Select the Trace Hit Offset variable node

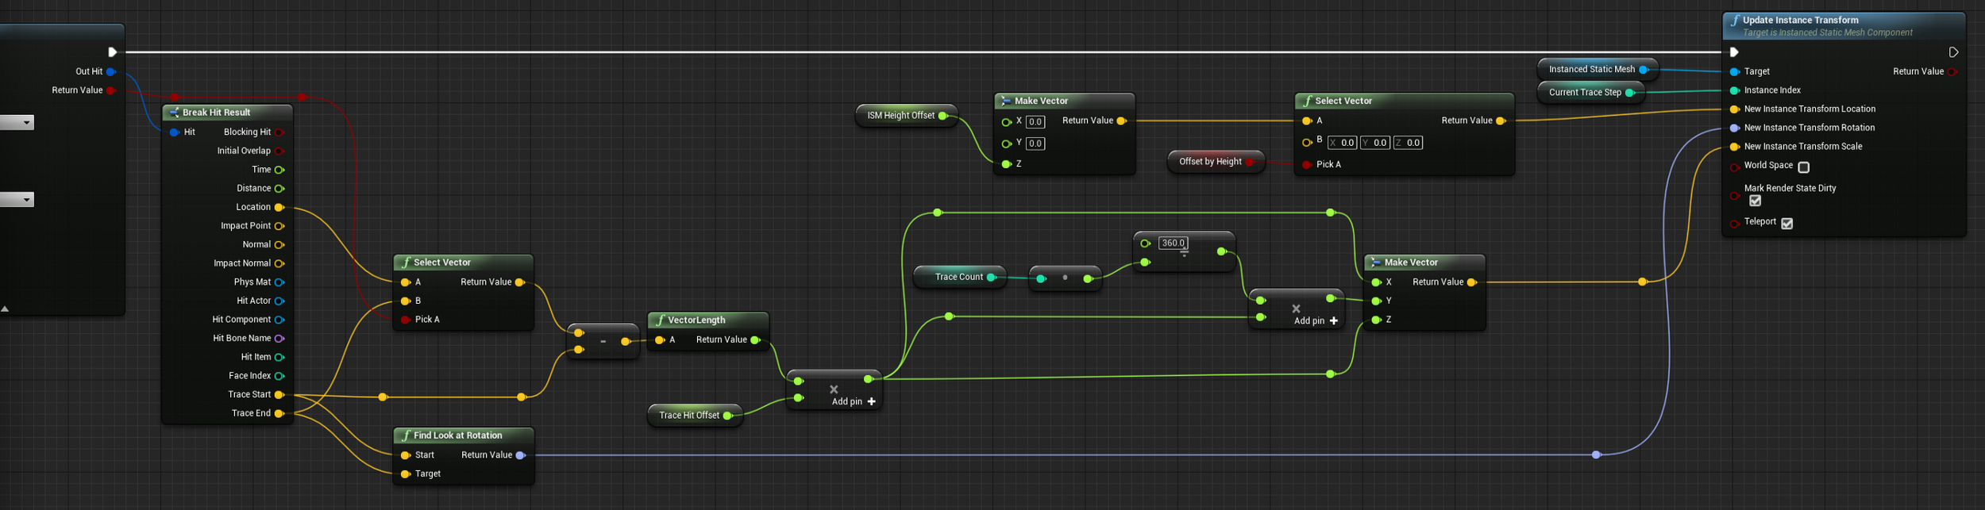(x=695, y=416)
